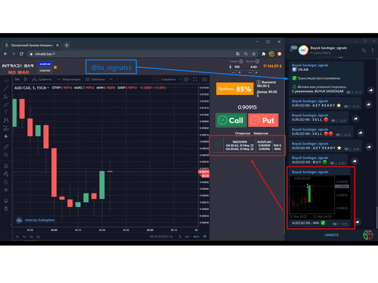Click the info icon beside Сумма
Viewport: 378px width, 283px height.
241,61
